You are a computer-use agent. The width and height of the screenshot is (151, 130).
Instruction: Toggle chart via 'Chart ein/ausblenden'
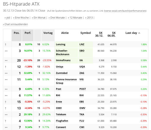[15, 24]
